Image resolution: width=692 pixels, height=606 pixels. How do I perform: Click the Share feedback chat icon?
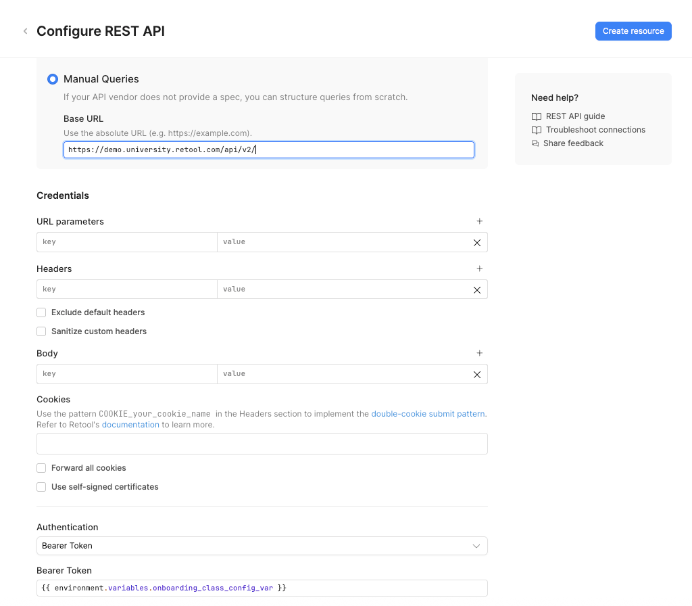536,143
